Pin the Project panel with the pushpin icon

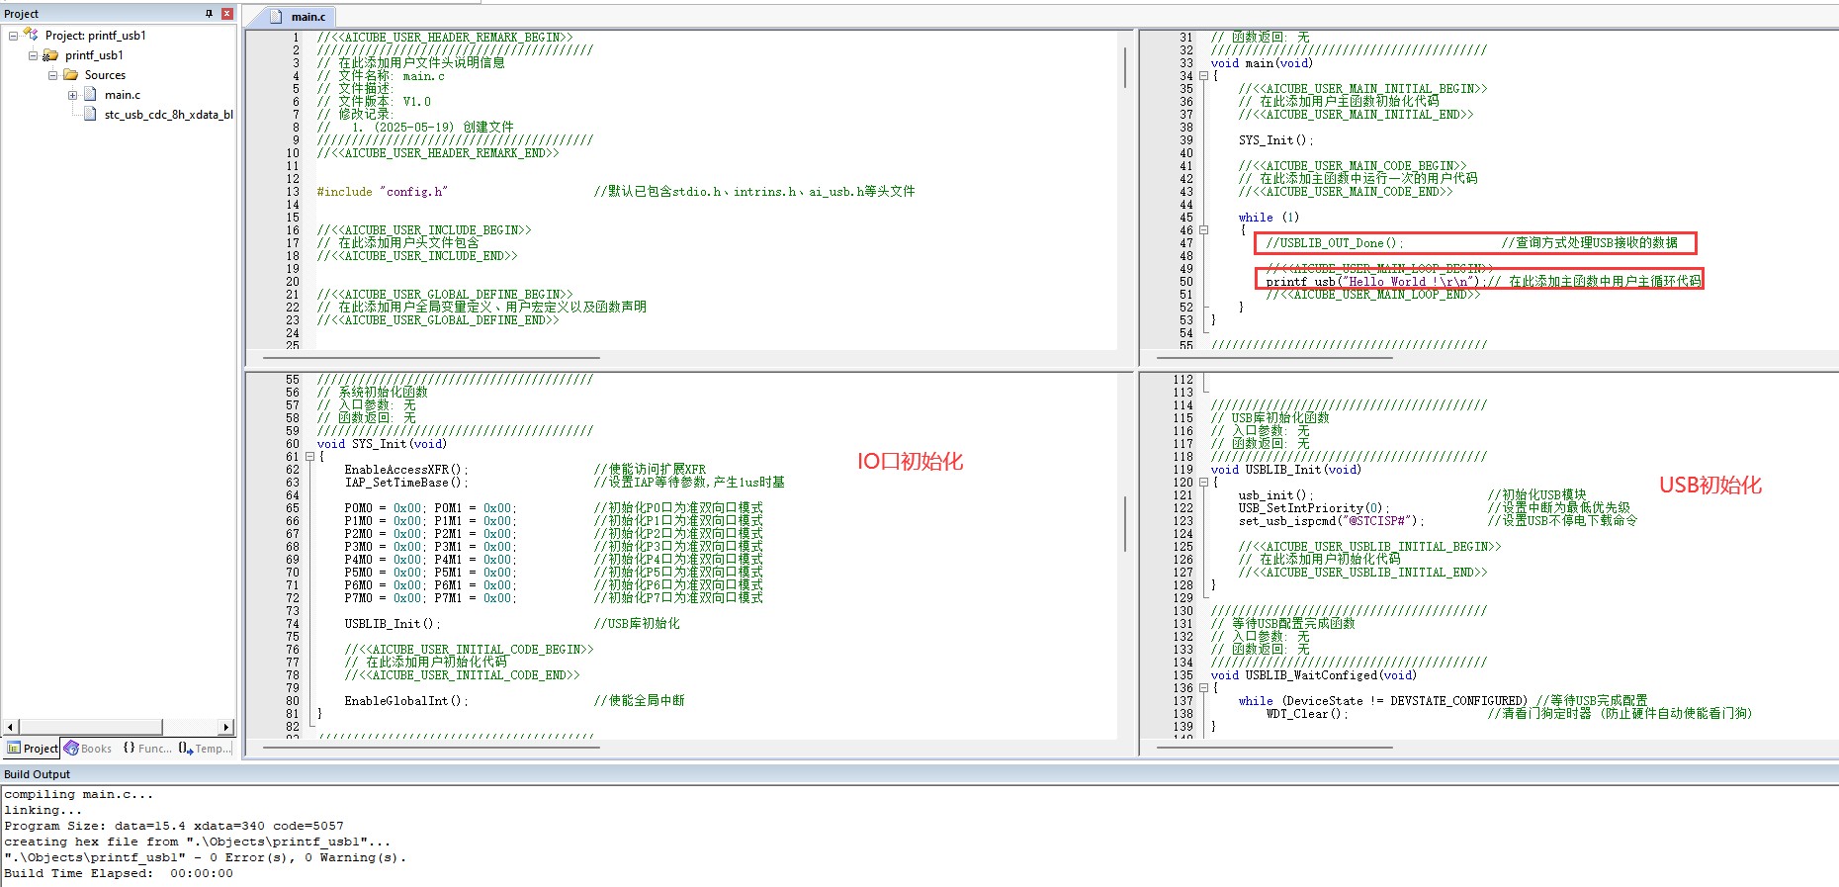pyautogui.click(x=209, y=14)
